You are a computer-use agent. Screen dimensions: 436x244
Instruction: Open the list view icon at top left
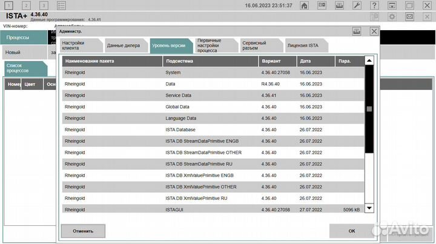[x=61, y=5]
